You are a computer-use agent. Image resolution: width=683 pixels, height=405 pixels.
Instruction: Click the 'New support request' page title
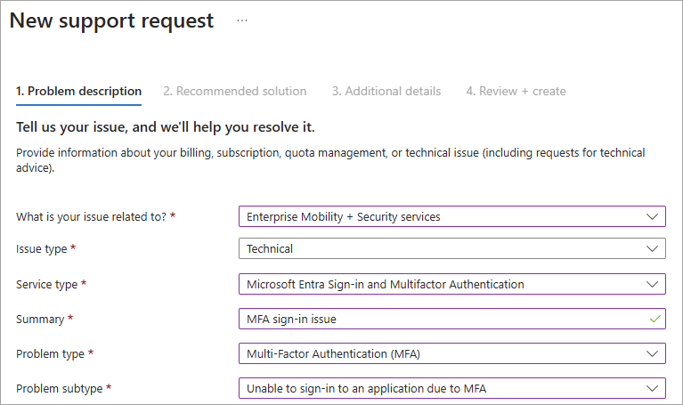[x=111, y=20]
